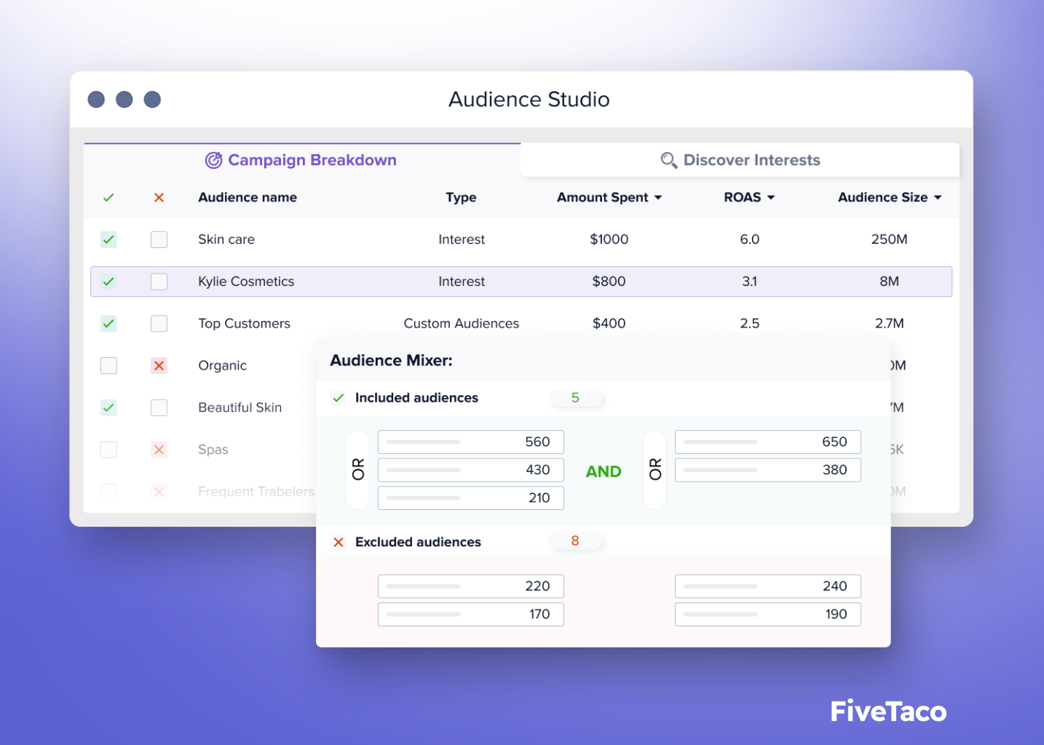Image resolution: width=1044 pixels, height=745 pixels.
Task: Click the Campaign Breakdown target icon
Action: pyautogui.click(x=213, y=160)
